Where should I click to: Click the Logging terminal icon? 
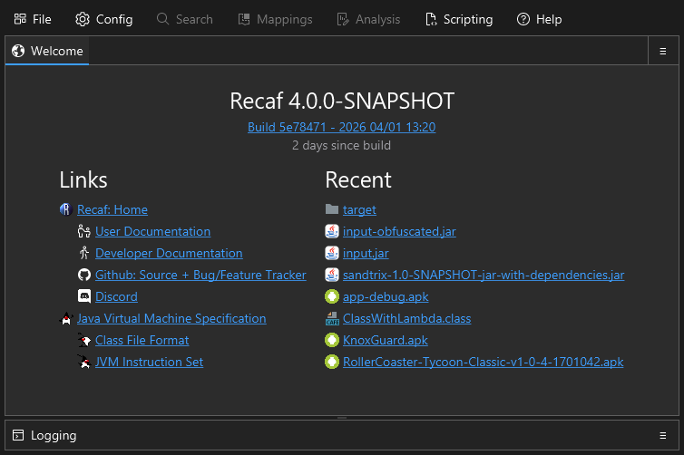(x=18, y=435)
